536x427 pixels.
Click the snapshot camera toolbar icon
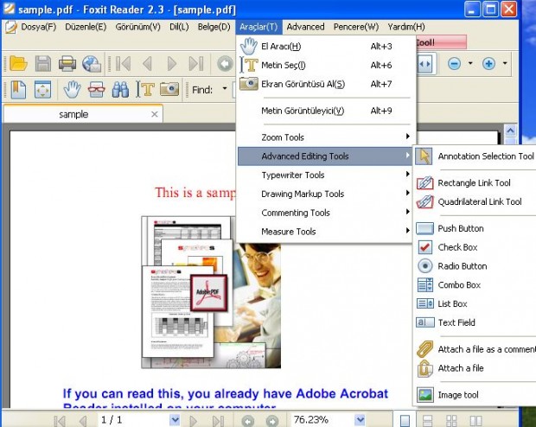(169, 89)
